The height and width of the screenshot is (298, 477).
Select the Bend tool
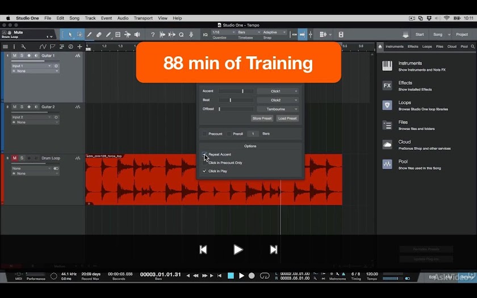click(127, 35)
